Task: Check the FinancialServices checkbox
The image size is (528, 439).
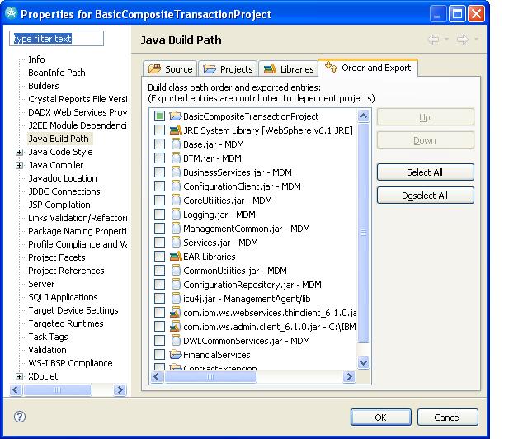Action: [159, 355]
